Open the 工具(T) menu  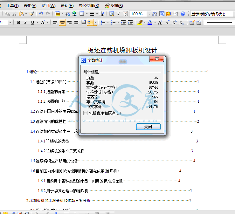coord(12,6)
